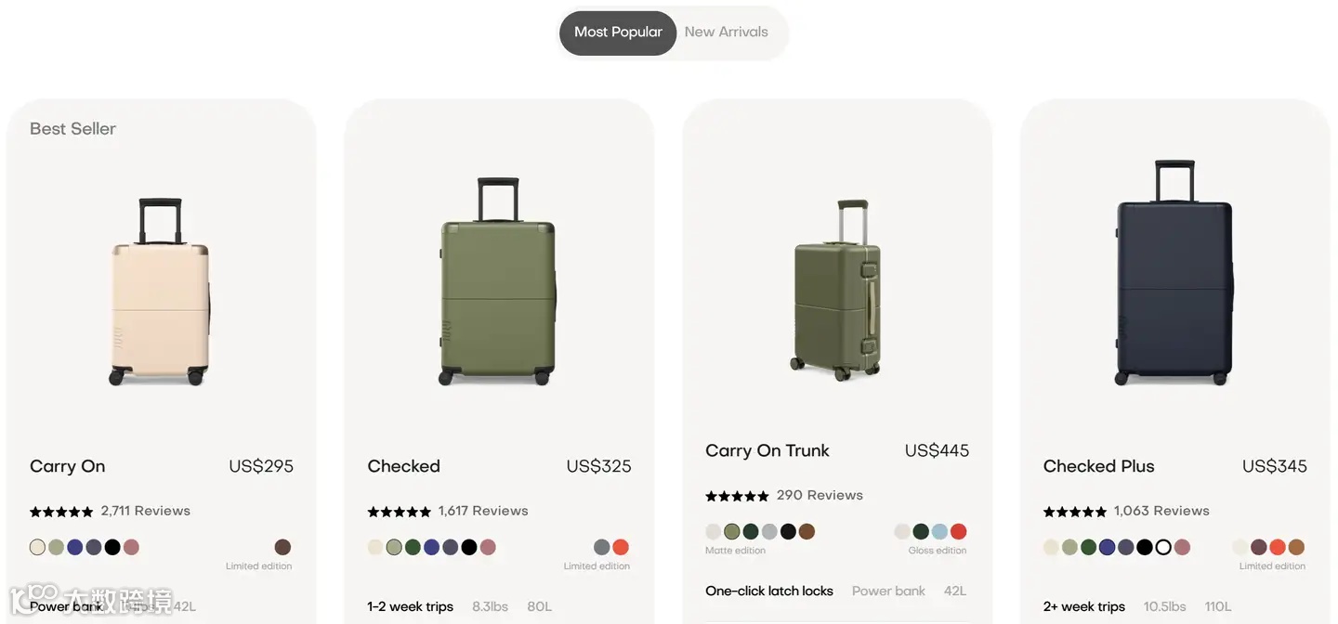The height and width of the screenshot is (624, 1338).
Task: Click the five-star rating under Checked Plus
Action: pos(1075,512)
